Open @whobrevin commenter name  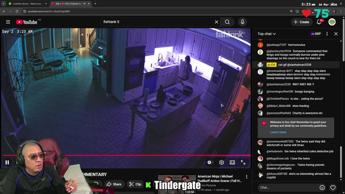point(274,151)
